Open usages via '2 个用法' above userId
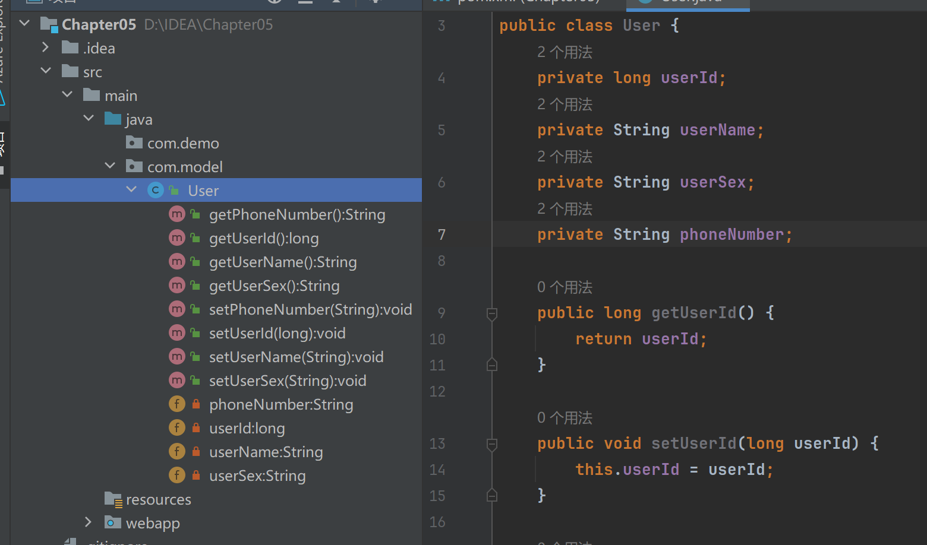Viewport: 927px width, 545px height. (x=564, y=52)
